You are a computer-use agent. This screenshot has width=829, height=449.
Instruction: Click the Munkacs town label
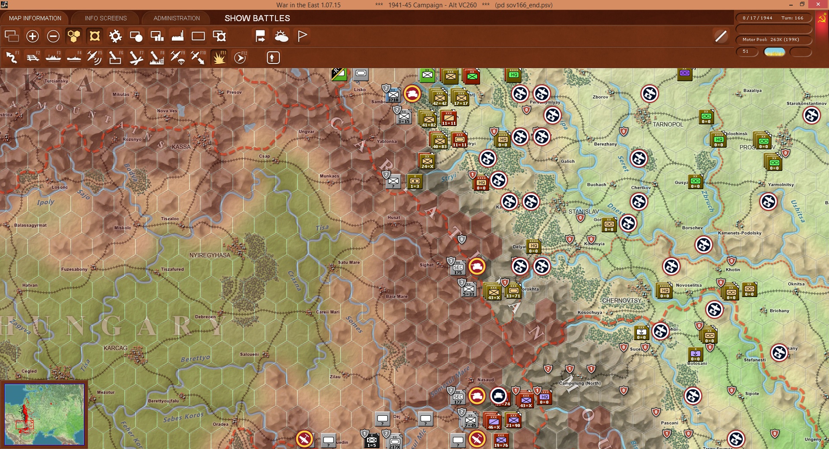pyautogui.click(x=329, y=176)
